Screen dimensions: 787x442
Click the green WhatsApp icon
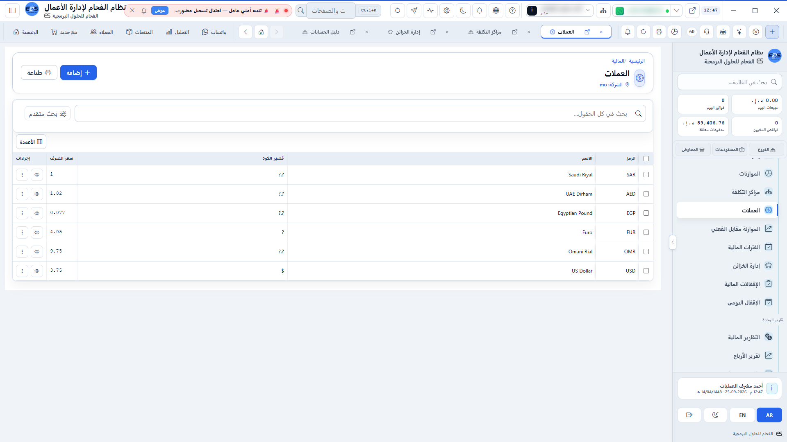tap(620, 11)
